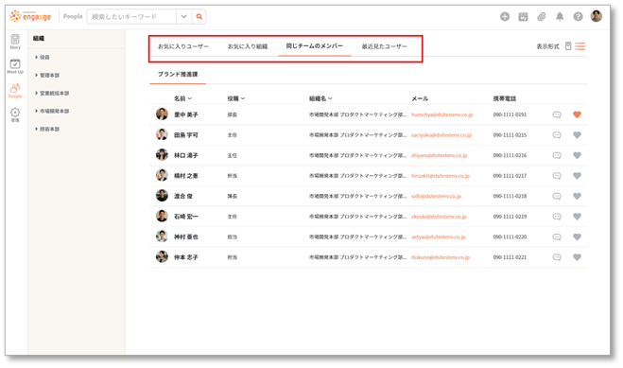Switch to card display format icon

[x=568, y=46]
